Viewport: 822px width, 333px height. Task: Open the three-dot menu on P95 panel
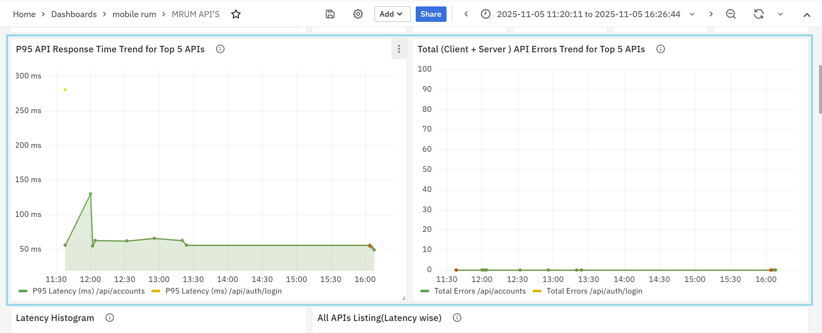(399, 49)
